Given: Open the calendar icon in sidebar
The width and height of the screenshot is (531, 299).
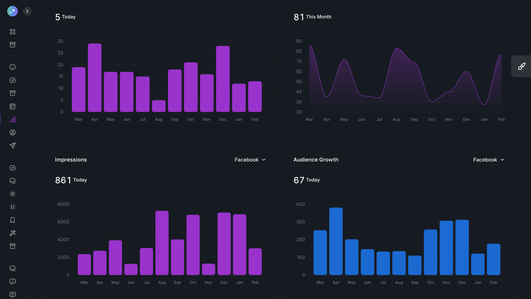Looking at the screenshot, I should click(13, 106).
